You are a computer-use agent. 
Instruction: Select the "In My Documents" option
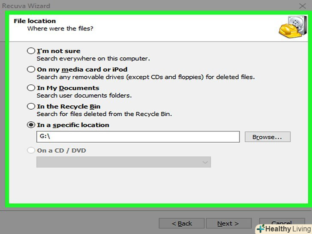click(x=31, y=88)
